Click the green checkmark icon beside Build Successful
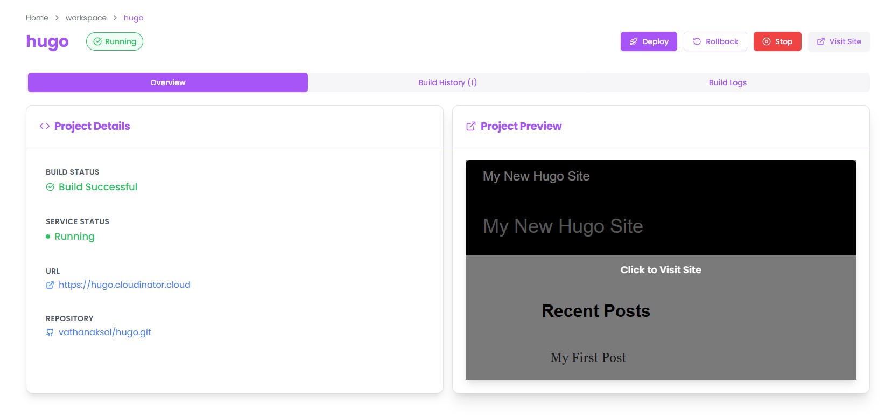892x416 pixels. [50, 187]
